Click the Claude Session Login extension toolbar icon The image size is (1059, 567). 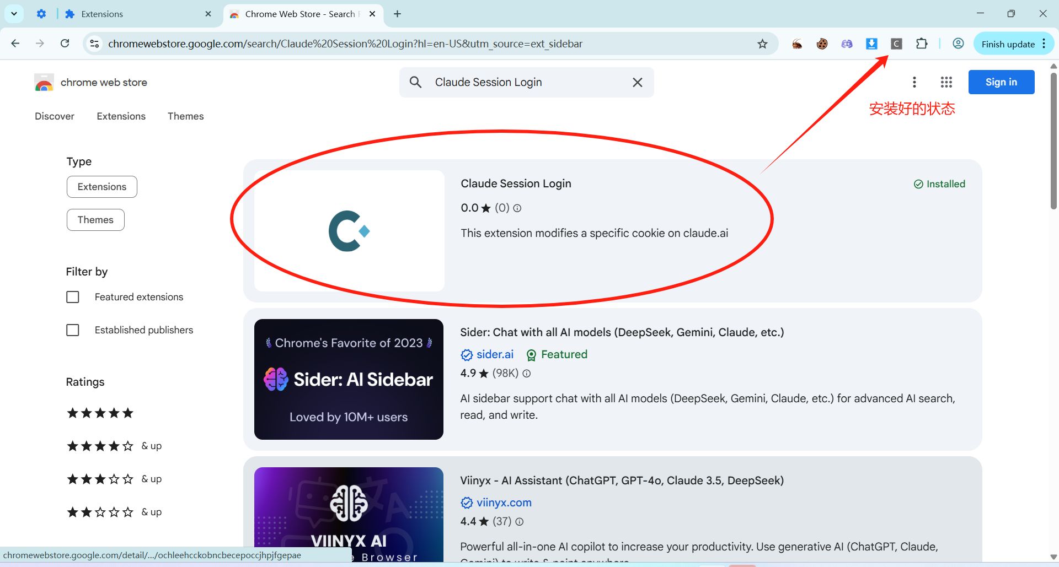pos(896,44)
